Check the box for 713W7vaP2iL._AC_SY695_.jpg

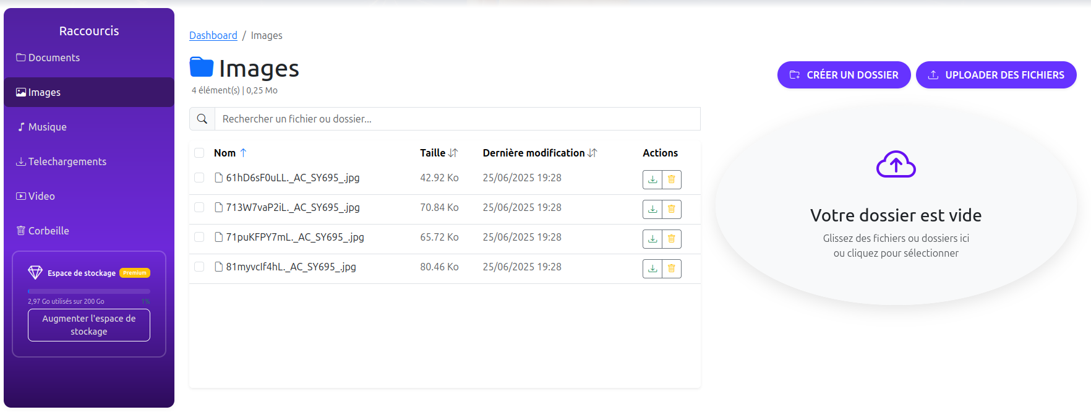(x=199, y=207)
